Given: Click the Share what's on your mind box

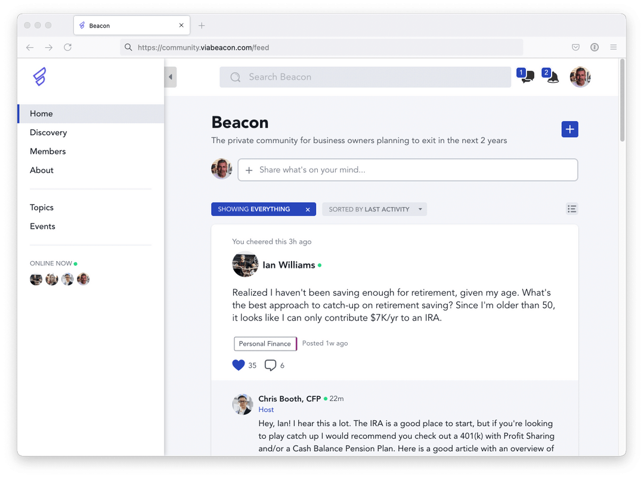Looking at the screenshot, I should pyautogui.click(x=408, y=170).
